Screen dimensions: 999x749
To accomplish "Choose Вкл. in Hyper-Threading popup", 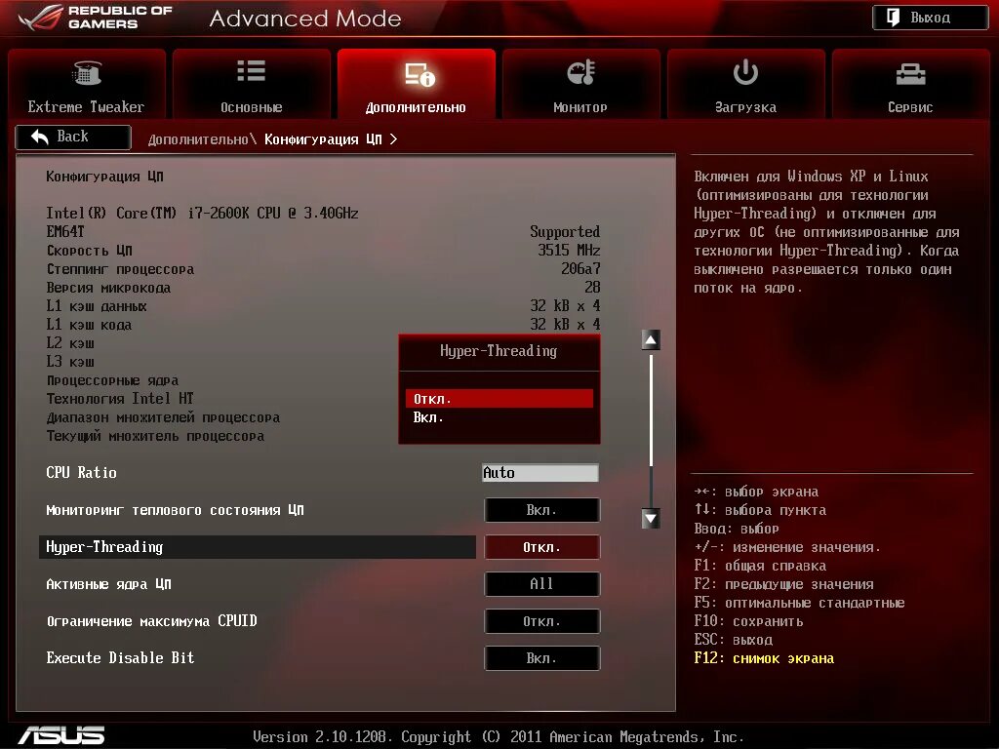I will 499,417.
